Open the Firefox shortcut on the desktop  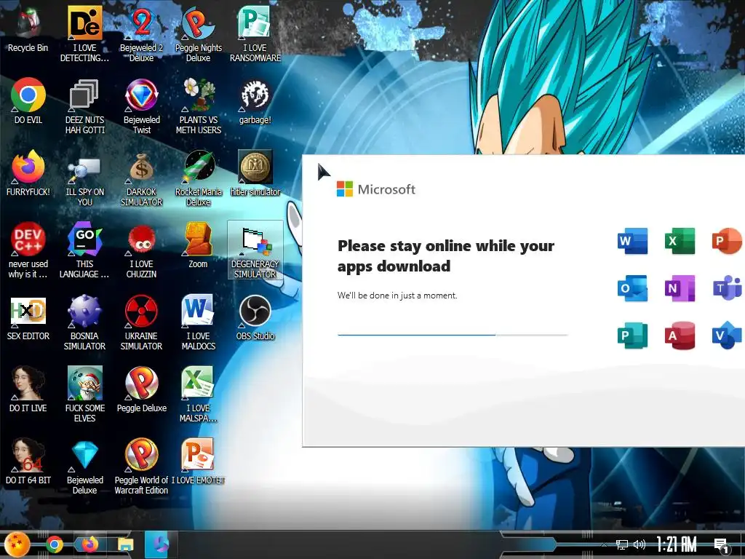[28, 173]
